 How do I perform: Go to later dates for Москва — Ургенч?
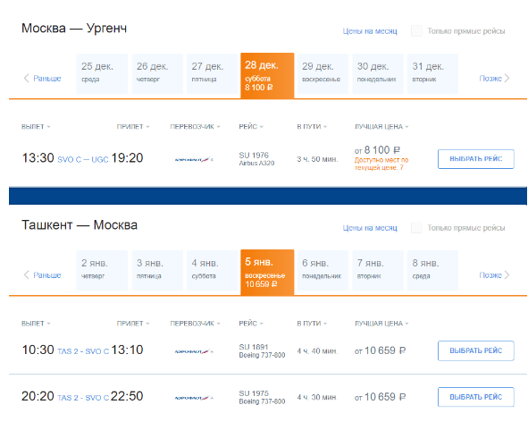(x=494, y=79)
